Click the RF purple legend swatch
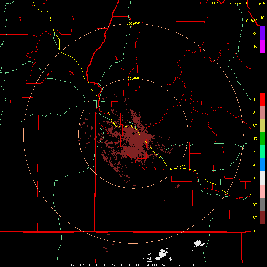 262,33
